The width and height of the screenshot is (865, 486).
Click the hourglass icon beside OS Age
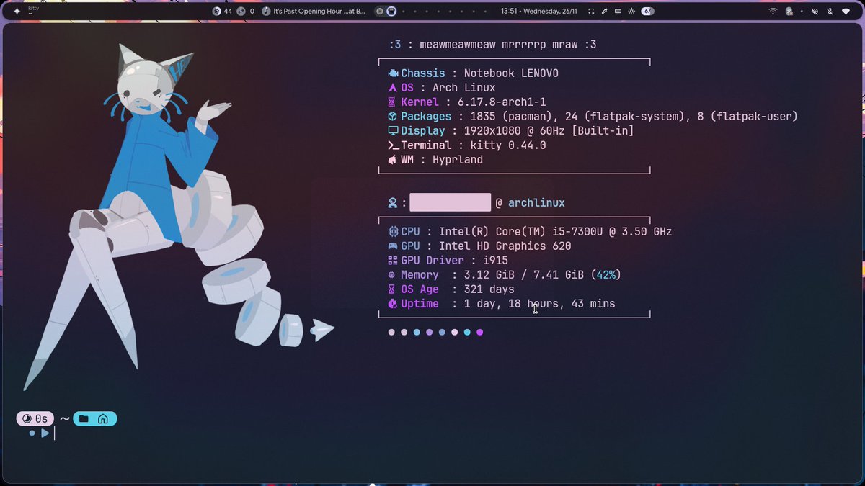point(393,289)
